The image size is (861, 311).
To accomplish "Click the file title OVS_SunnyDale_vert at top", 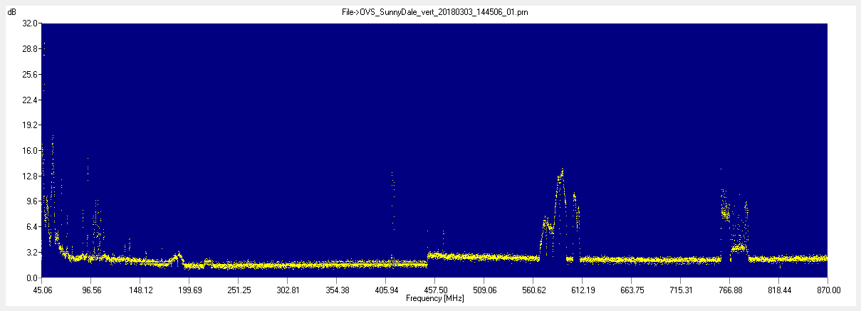I will (x=434, y=12).
